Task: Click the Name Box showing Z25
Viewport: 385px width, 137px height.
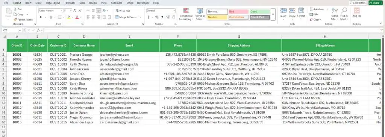Action: click(x=12, y=30)
